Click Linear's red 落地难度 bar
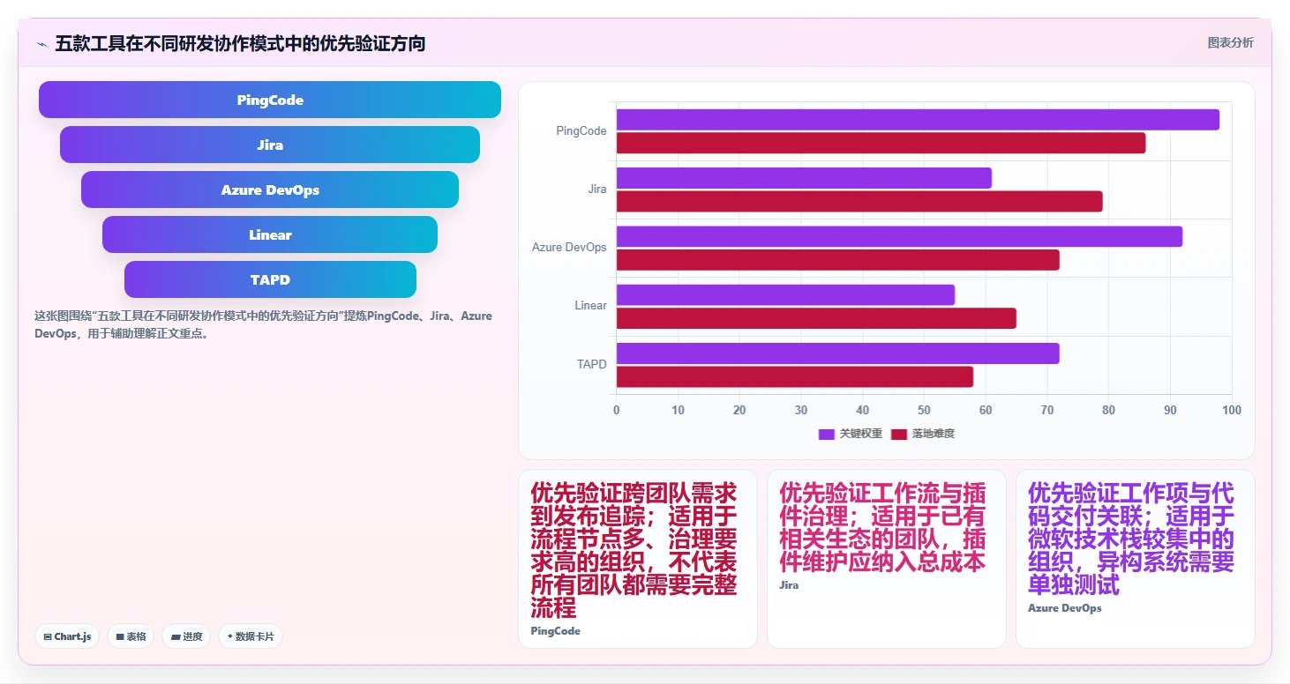Screen dimensions: 1290x684 pyautogui.click(x=816, y=318)
